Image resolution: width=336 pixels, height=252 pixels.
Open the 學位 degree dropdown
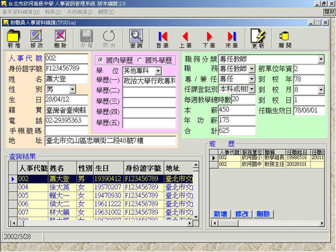pos(158,71)
